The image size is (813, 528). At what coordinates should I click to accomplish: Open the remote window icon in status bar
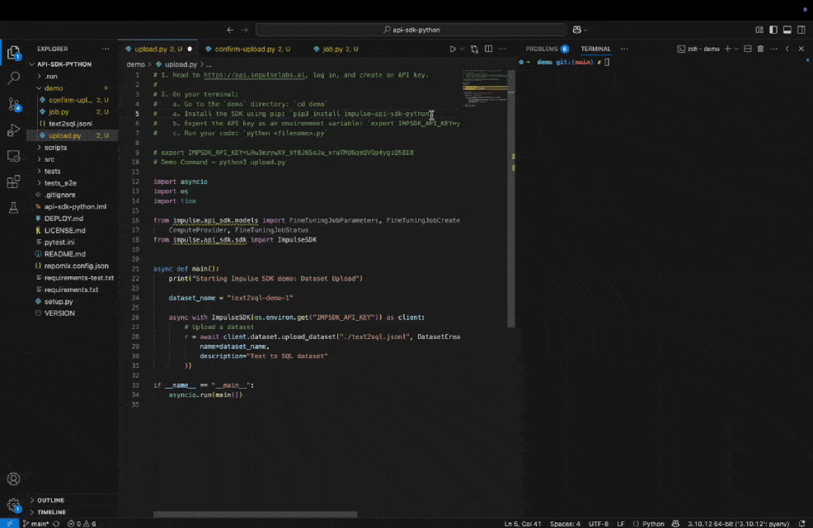tap(9, 523)
